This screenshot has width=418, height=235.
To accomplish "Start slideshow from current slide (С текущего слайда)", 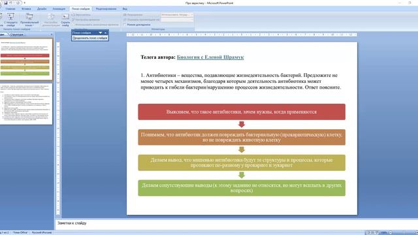I will pos(10,20).
